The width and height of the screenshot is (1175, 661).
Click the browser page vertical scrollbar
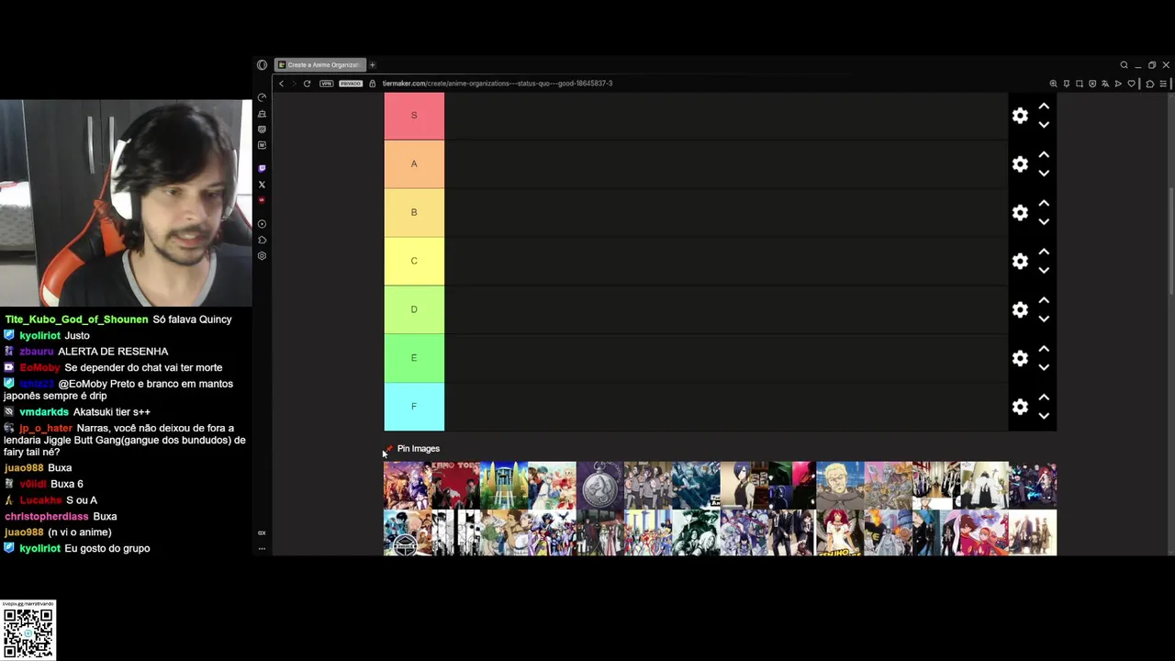click(1169, 240)
